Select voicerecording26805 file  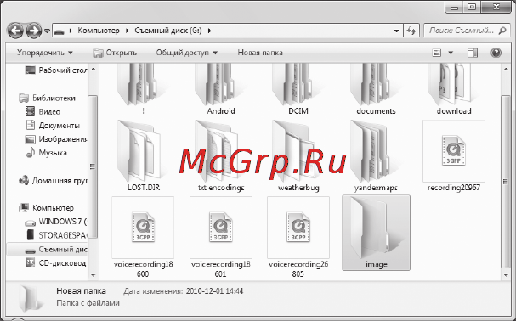[298, 237]
